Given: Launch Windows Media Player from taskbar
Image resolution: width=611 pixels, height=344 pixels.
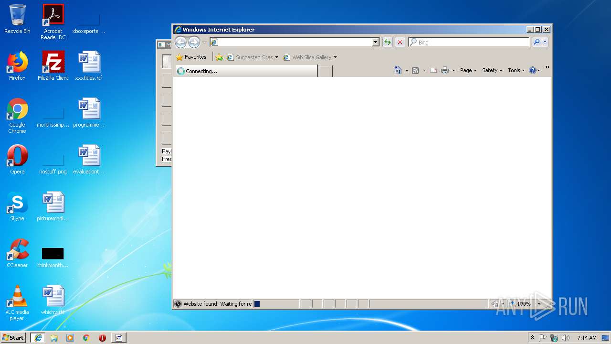Looking at the screenshot, I should click(70, 338).
